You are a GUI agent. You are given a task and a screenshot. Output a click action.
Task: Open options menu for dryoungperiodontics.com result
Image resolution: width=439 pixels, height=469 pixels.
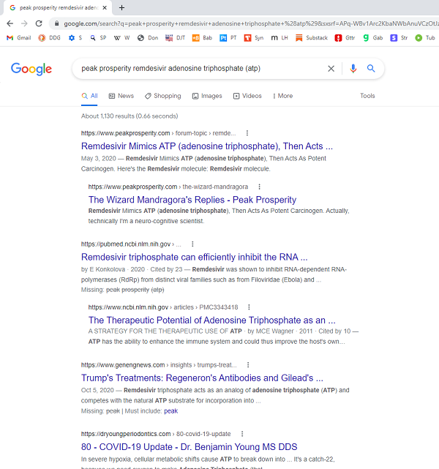point(242,434)
